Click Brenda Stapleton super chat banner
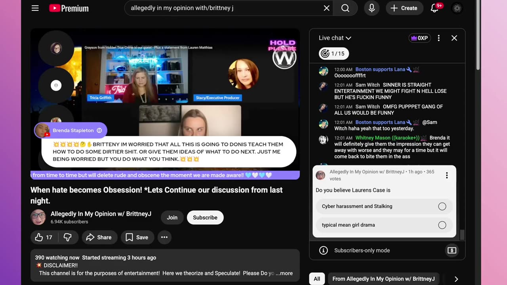 [71, 130]
